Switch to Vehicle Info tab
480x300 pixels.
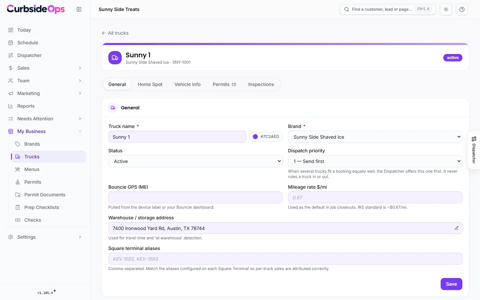[x=188, y=84]
